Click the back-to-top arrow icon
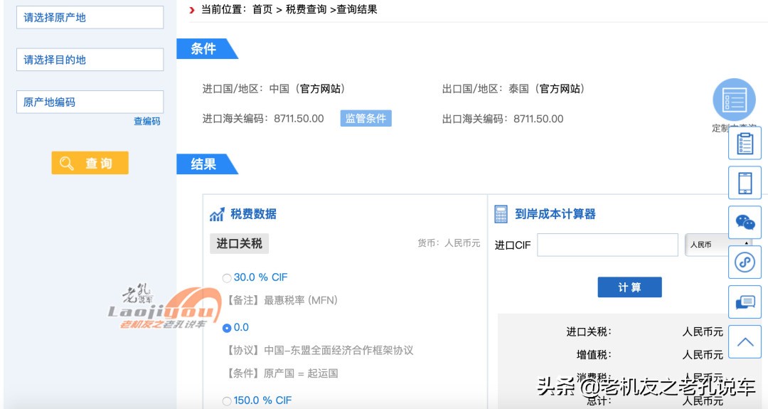This screenshot has width=768, height=409. (745, 341)
